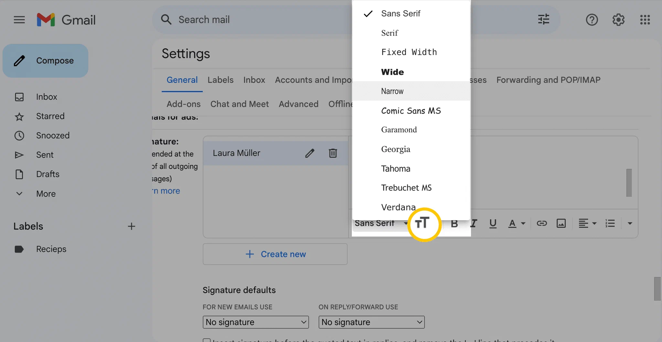Click Create new signature button
The height and width of the screenshot is (342, 662).
pyautogui.click(x=275, y=254)
